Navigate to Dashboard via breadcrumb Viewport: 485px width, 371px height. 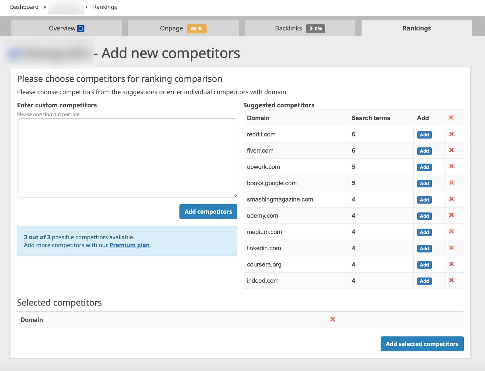pyautogui.click(x=24, y=7)
